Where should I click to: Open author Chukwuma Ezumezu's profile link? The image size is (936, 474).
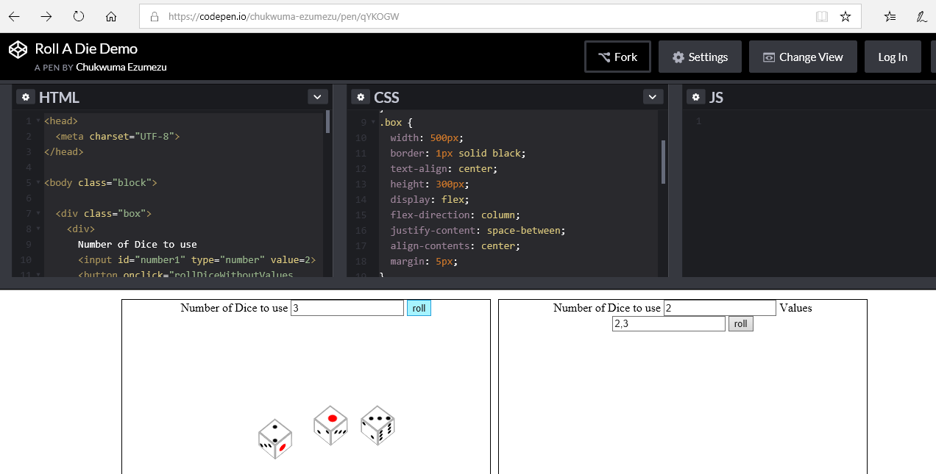(121, 68)
